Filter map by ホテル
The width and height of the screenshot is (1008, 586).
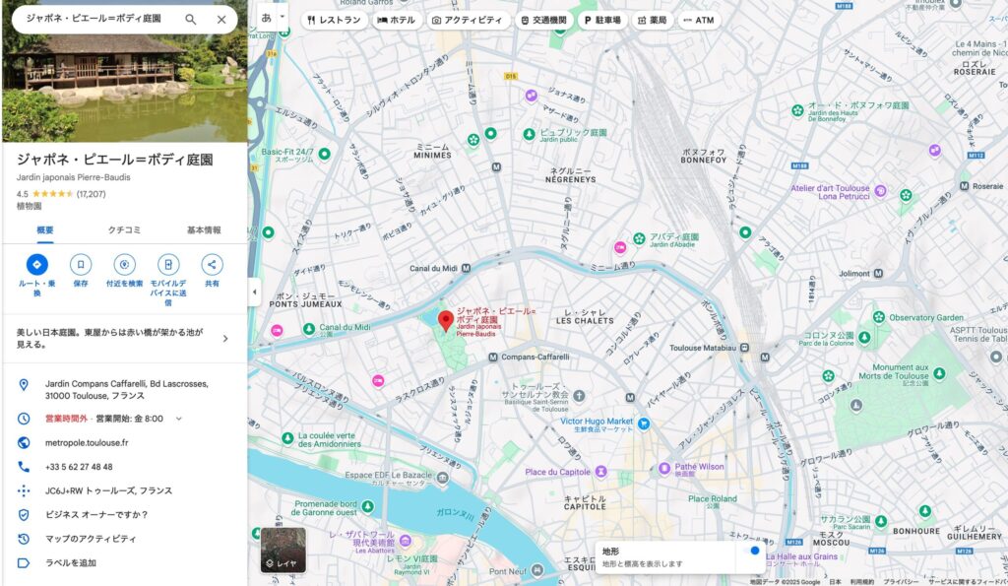pyautogui.click(x=397, y=20)
